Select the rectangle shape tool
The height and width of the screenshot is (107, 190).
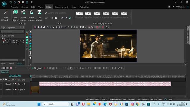30,43
